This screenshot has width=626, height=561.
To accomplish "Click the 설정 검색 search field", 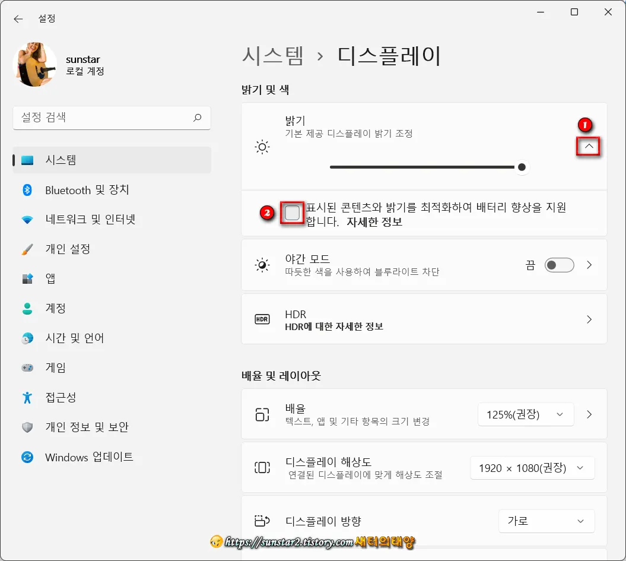I will tap(112, 118).
